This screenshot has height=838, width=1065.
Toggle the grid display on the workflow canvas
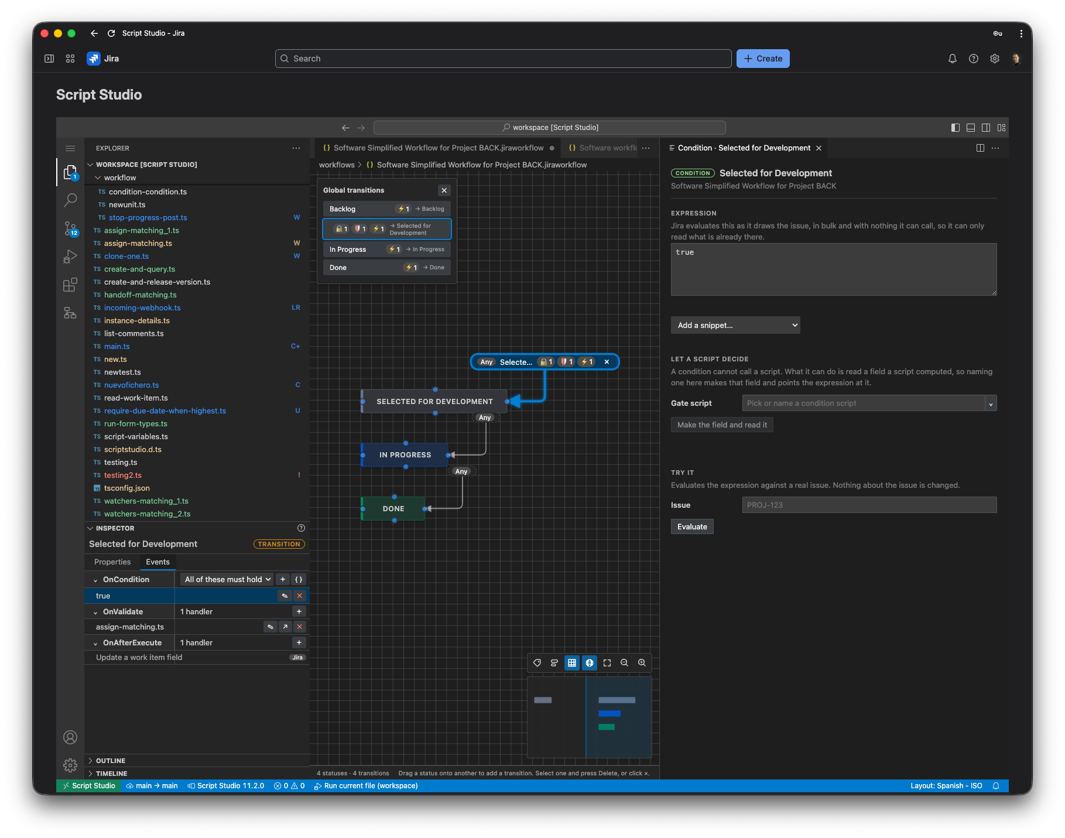[571, 663]
